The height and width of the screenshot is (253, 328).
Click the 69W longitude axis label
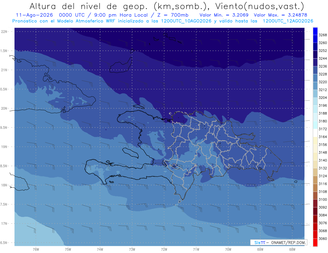260,249
